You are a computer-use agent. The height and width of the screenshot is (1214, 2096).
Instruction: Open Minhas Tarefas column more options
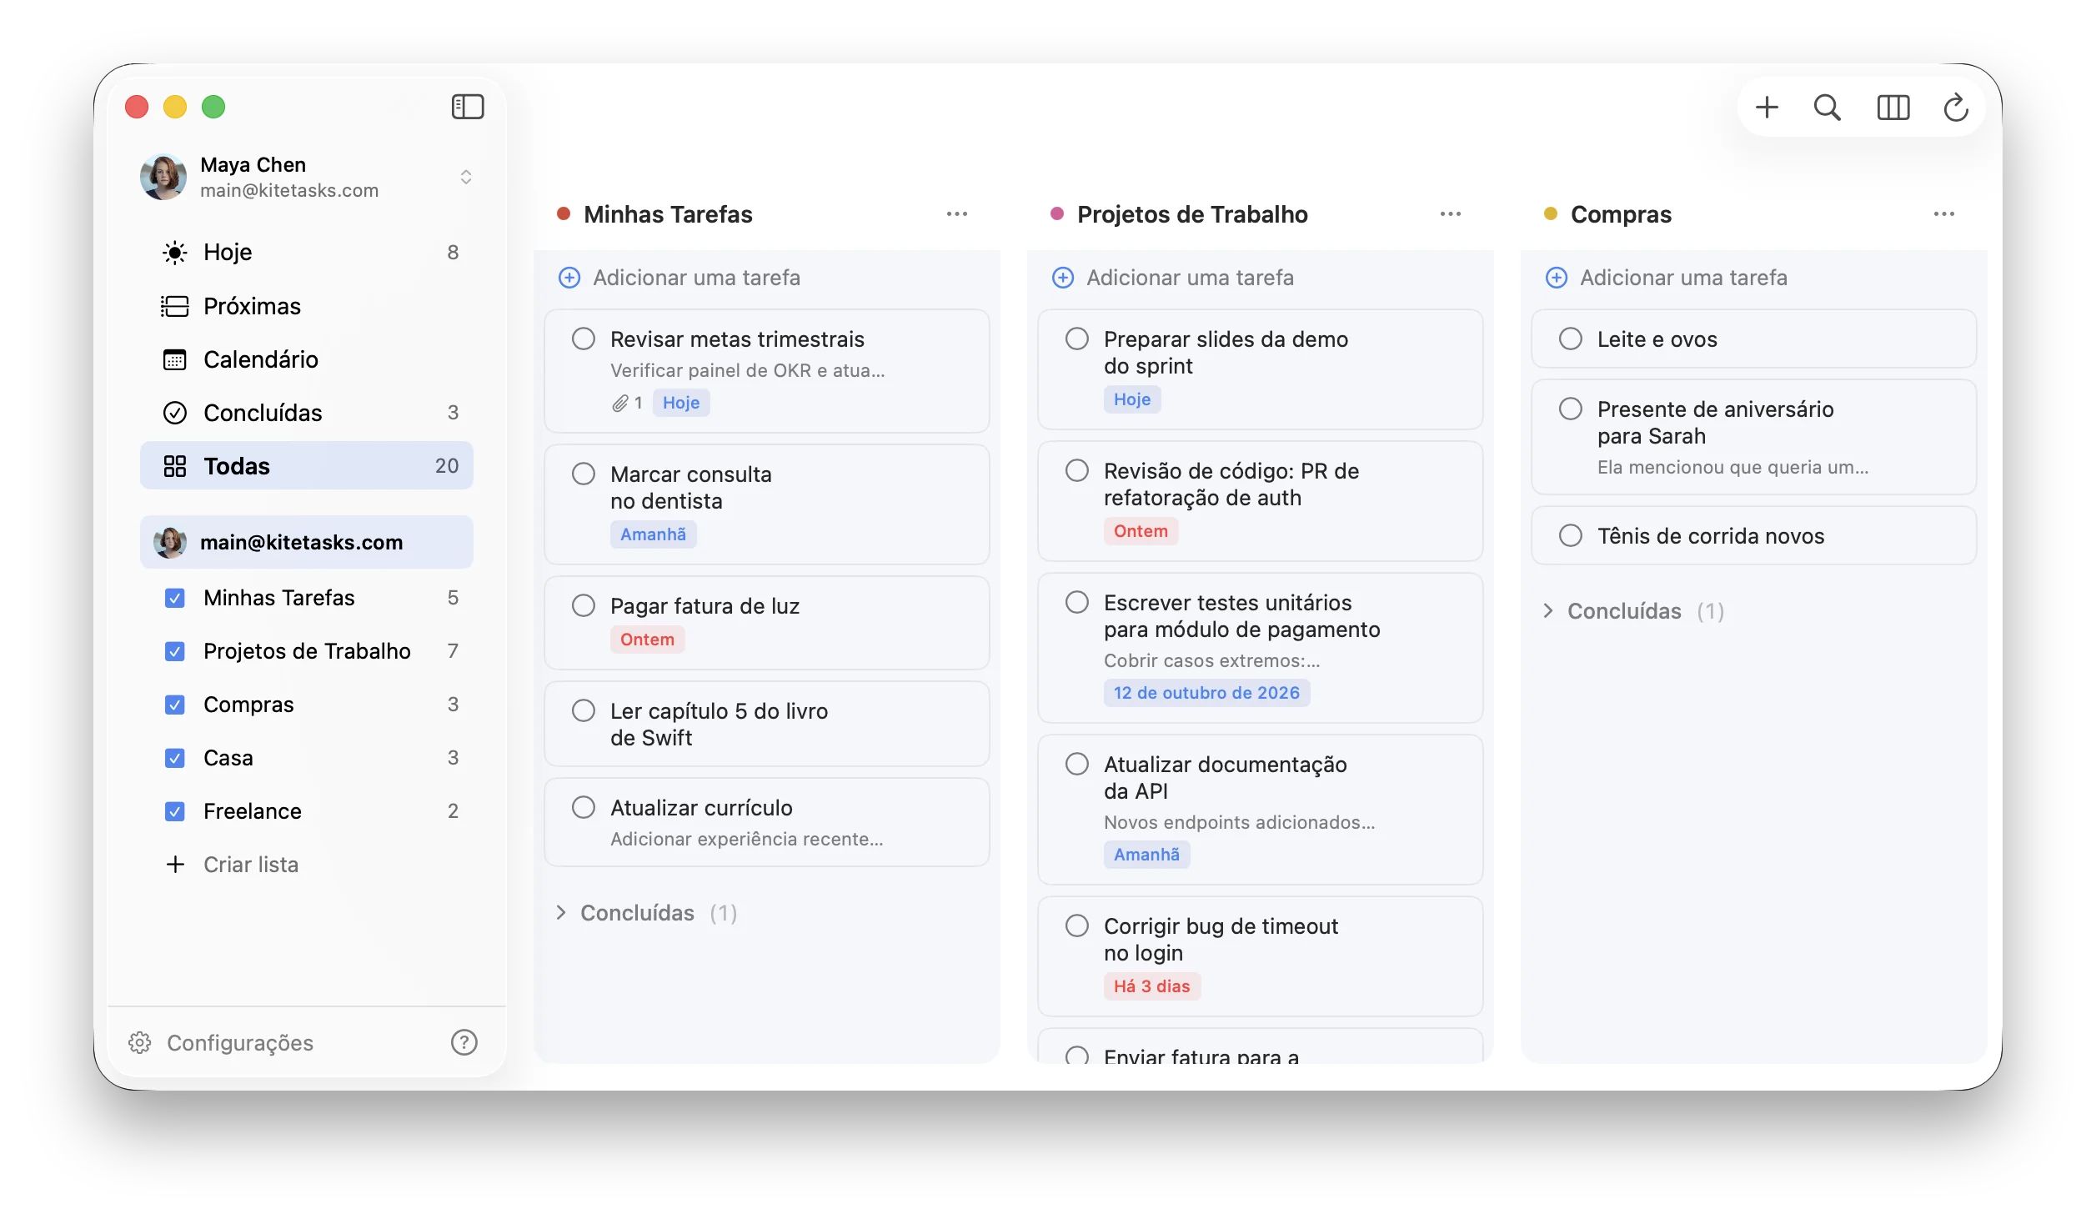(957, 214)
